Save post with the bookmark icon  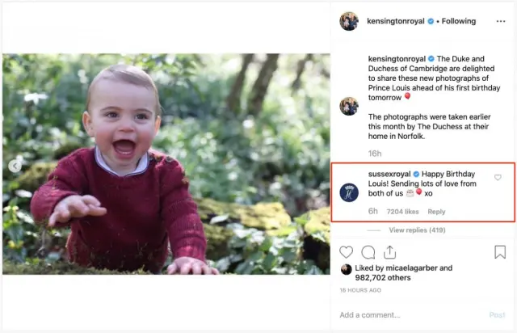(x=500, y=252)
